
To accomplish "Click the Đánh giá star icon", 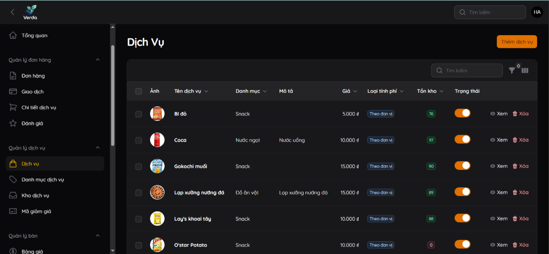I will (x=13, y=123).
